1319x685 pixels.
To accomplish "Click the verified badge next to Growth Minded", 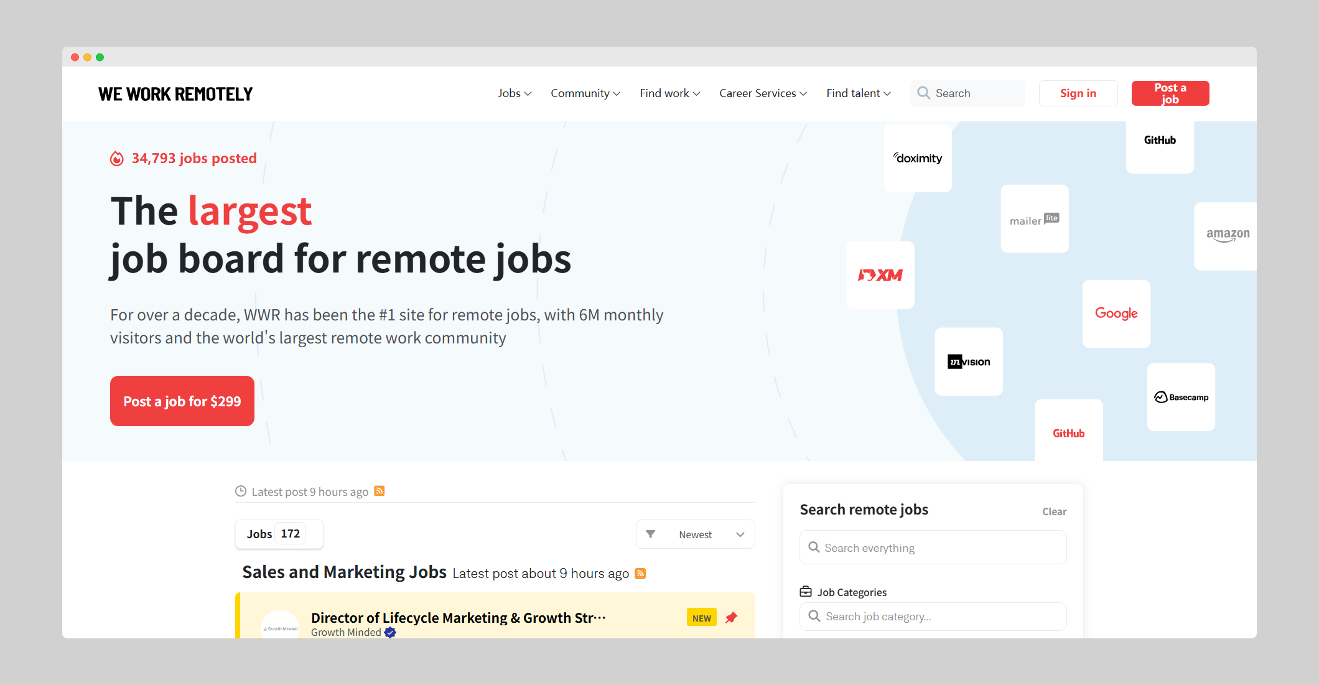I will [x=390, y=632].
